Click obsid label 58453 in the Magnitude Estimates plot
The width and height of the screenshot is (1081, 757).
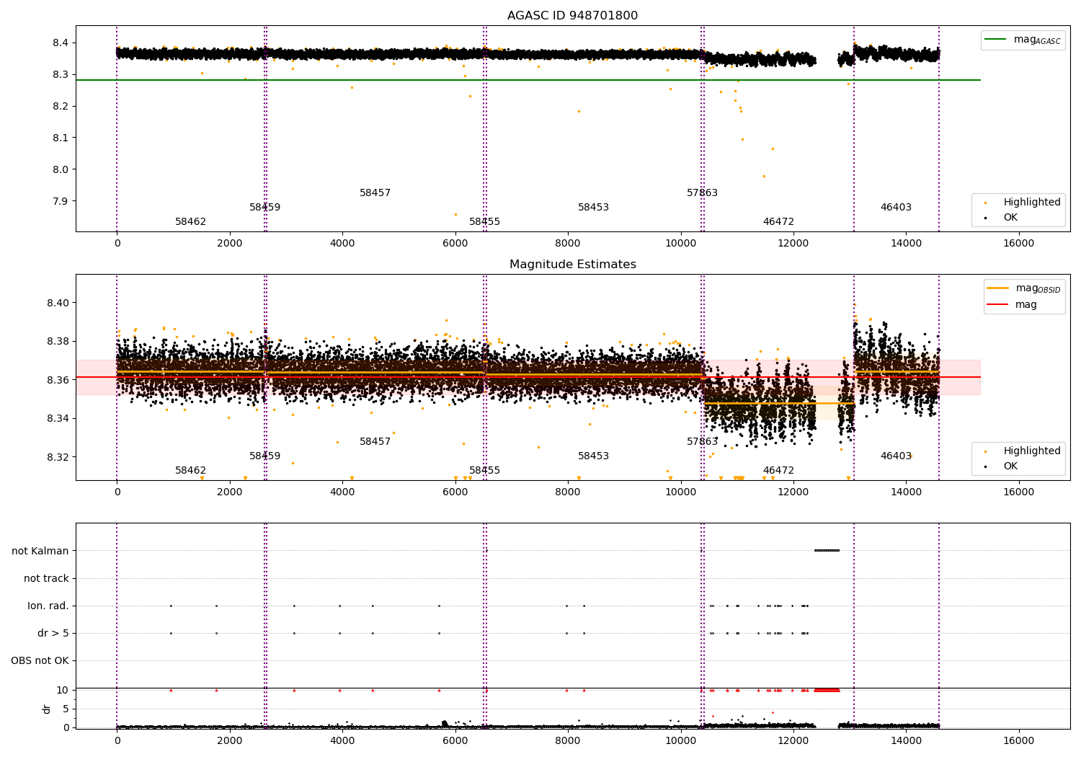[x=593, y=456]
